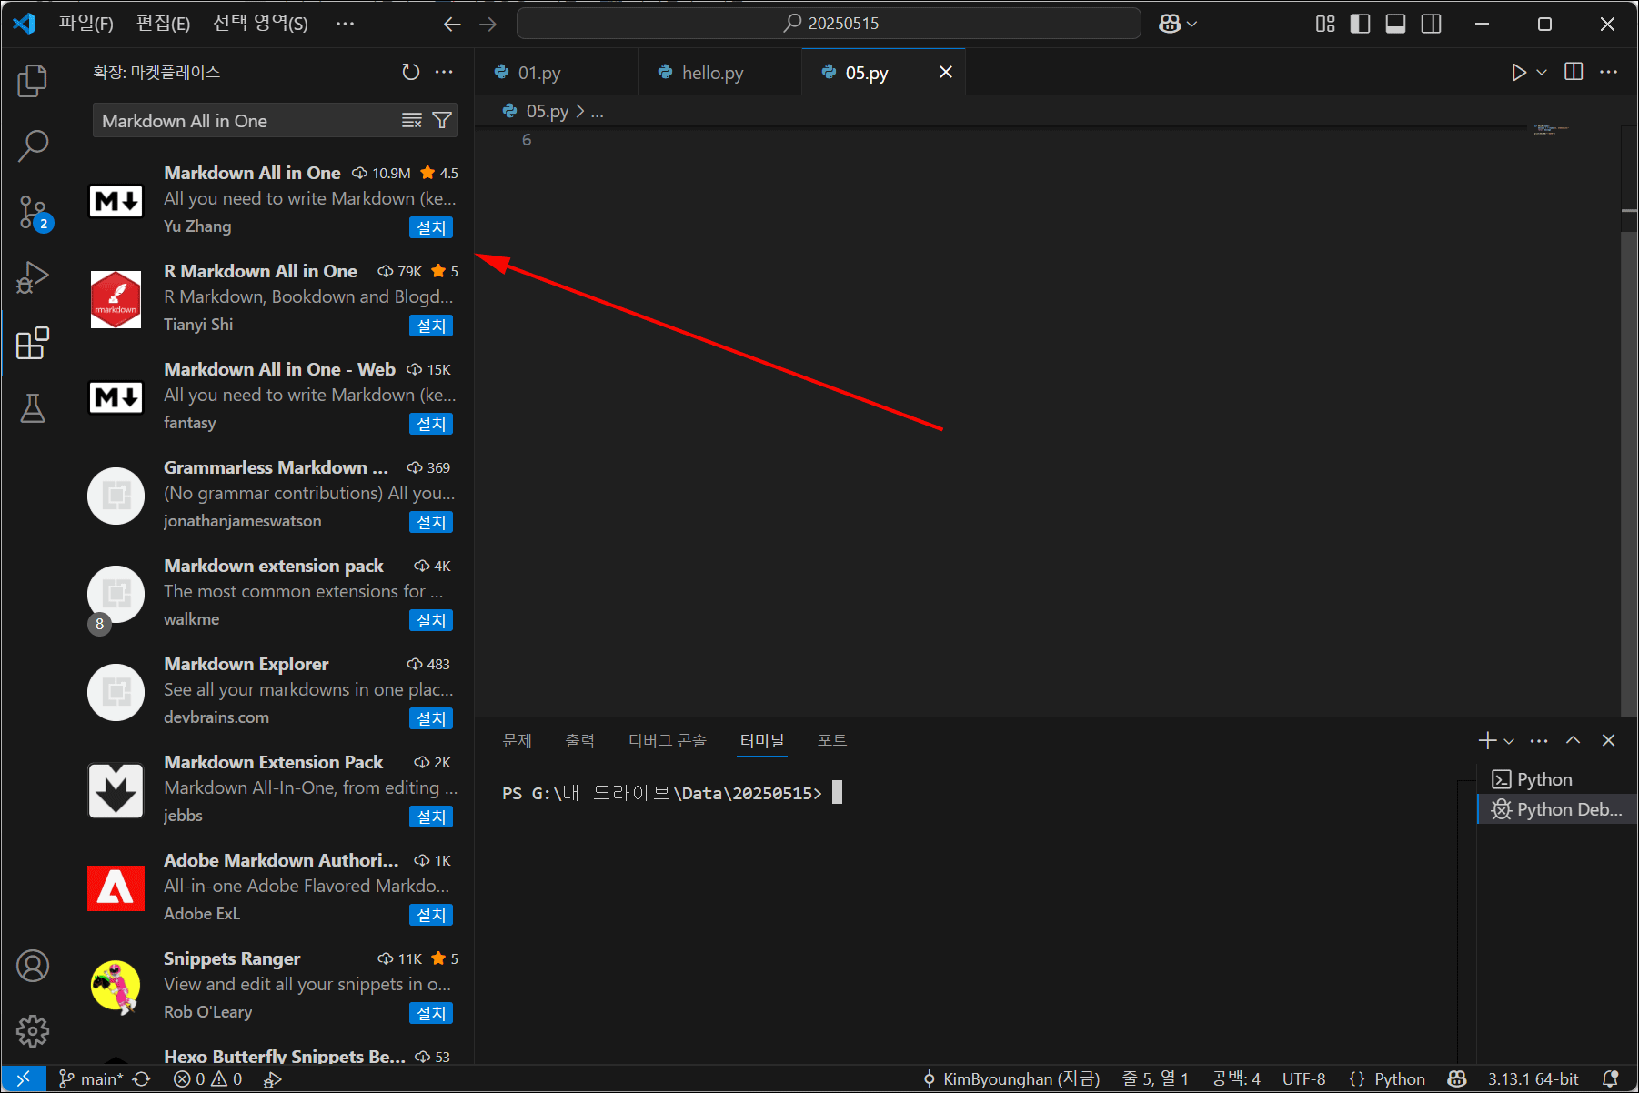
Task: Open terminal panel more actions ellipsis
Action: coord(1539,740)
